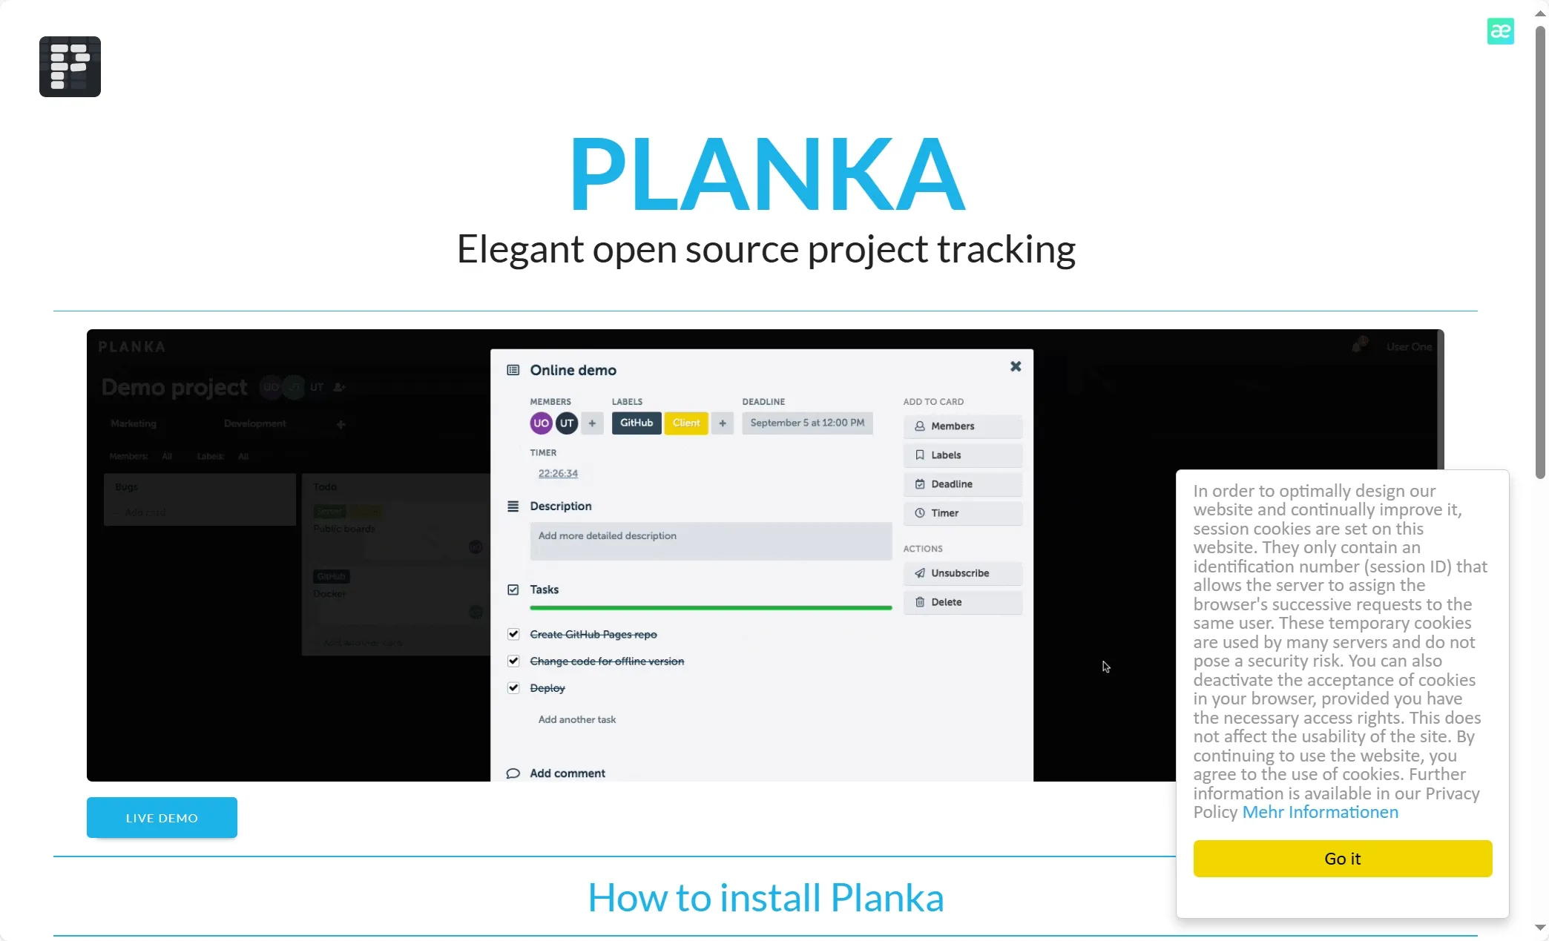The image size is (1549, 941).
Task: Select the Marketing column tab
Action: 133,423
